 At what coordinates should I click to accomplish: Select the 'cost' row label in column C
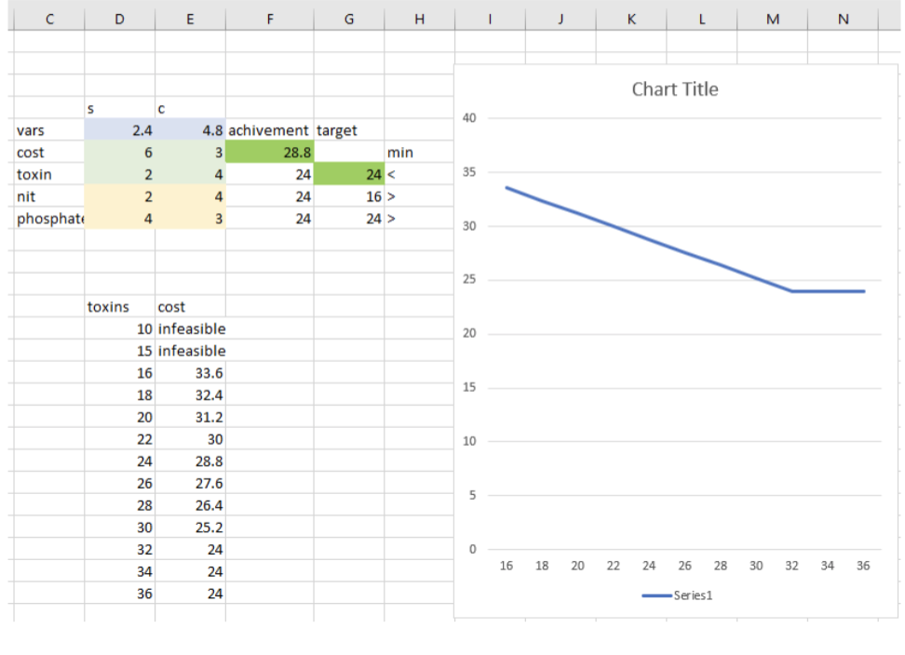point(49,153)
